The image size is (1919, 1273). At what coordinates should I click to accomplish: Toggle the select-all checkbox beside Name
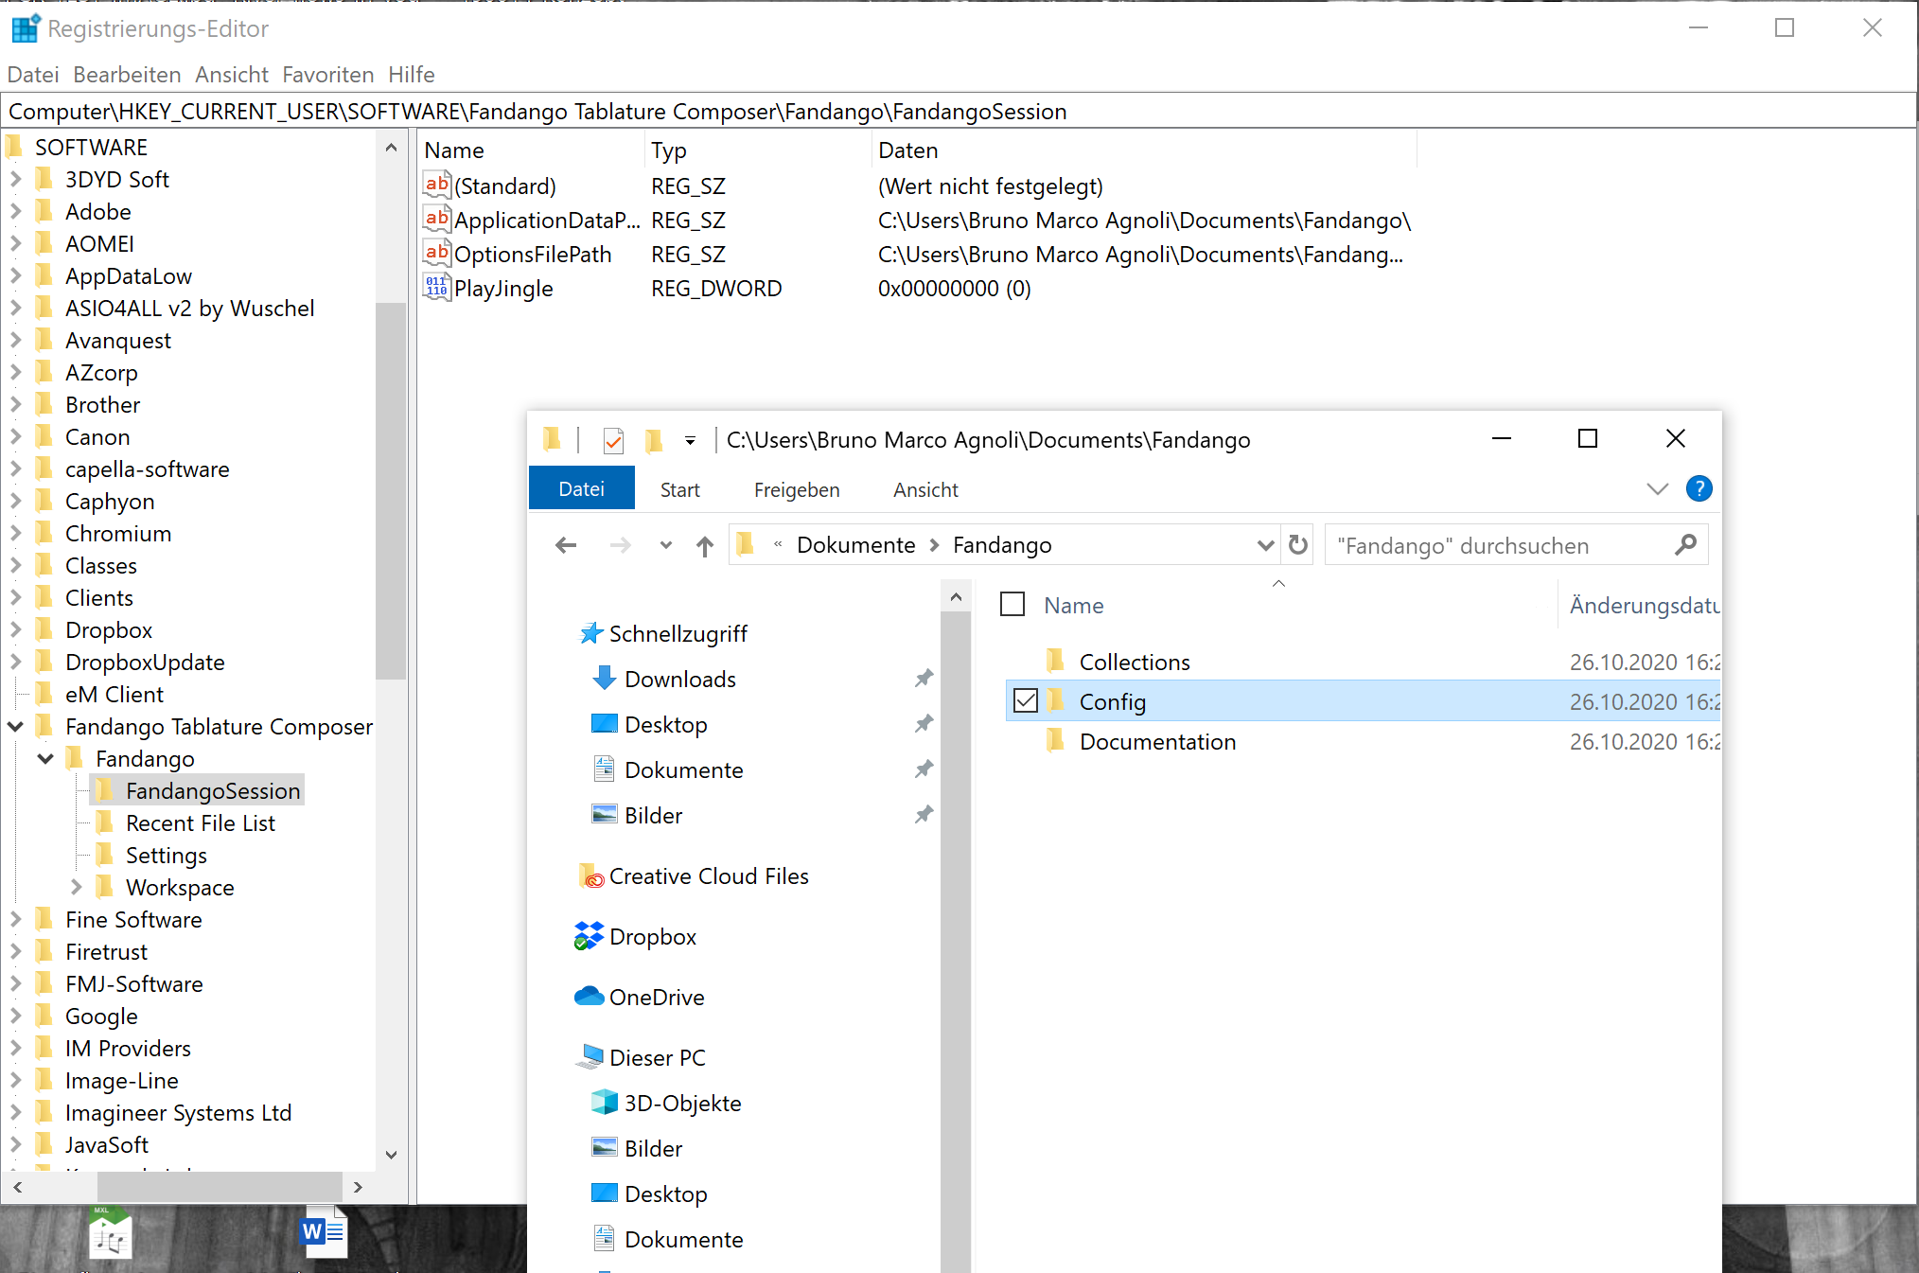[x=1012, y=604]
